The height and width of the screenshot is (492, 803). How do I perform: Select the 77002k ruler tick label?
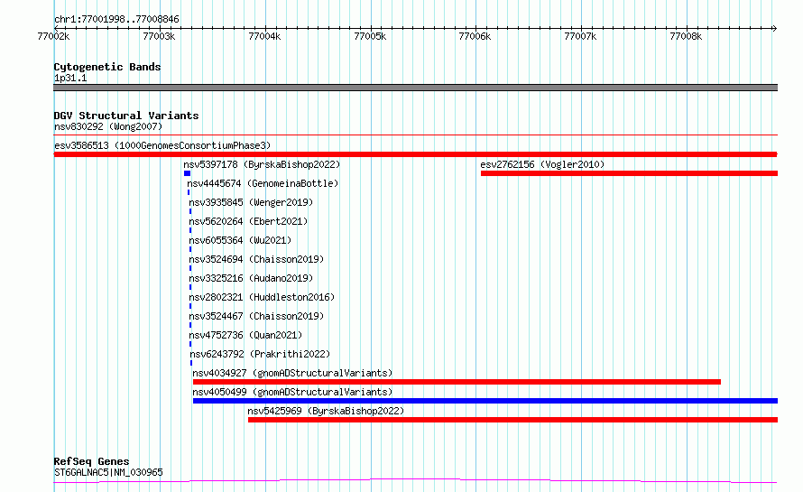(53, 36)
